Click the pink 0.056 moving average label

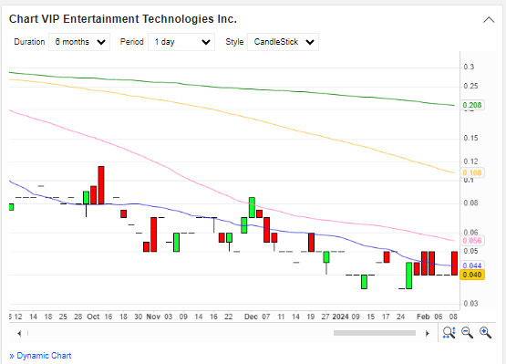[x=471, y=241]
